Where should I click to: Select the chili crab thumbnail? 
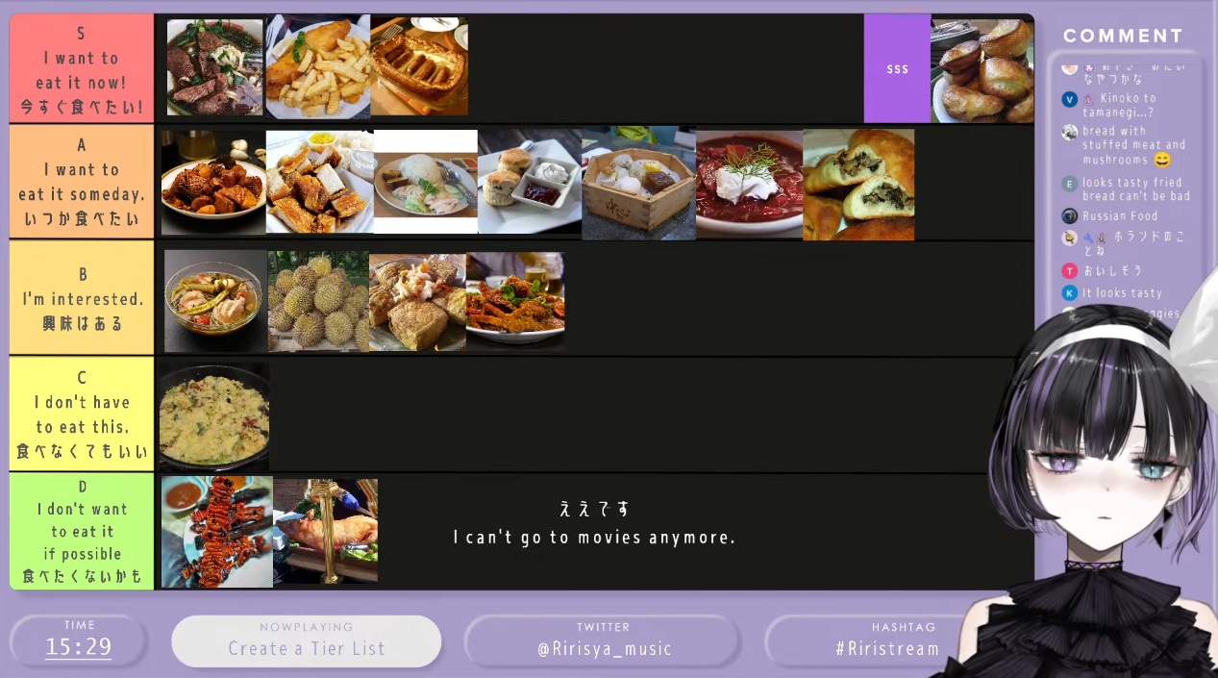pos(515,300)
